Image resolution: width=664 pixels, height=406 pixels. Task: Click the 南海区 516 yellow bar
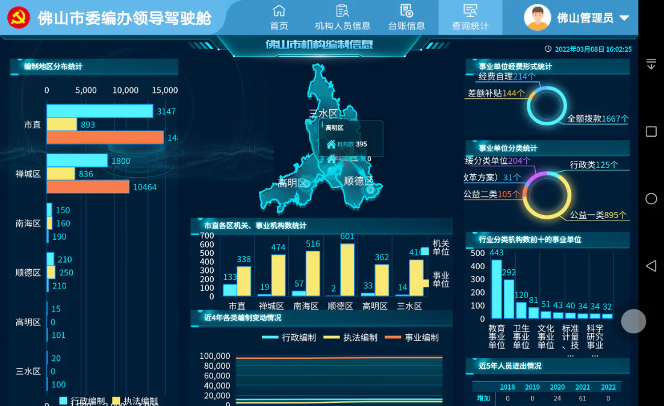point(313,273)
